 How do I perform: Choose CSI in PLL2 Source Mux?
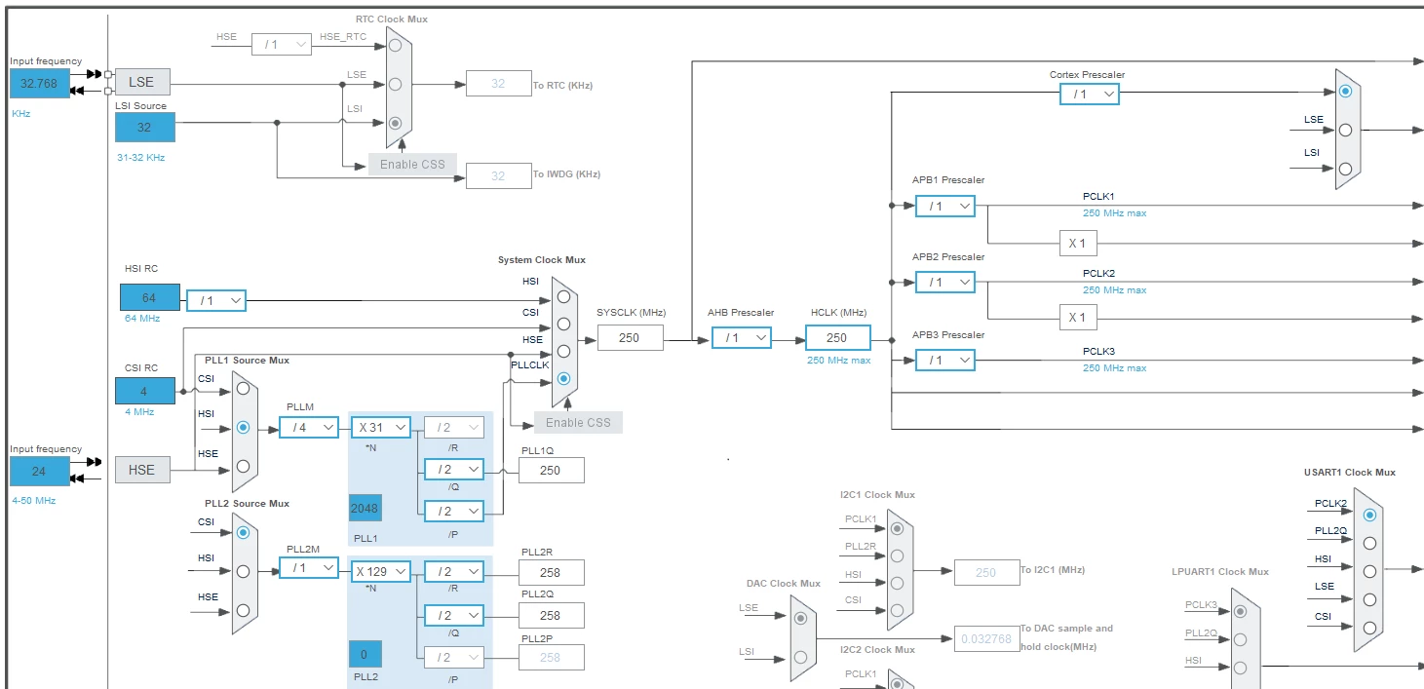(x=243, y=533)
